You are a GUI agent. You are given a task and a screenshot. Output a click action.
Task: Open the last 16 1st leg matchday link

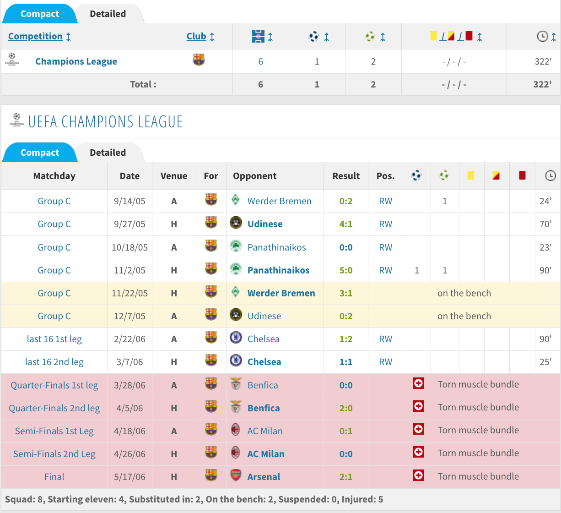54,339
